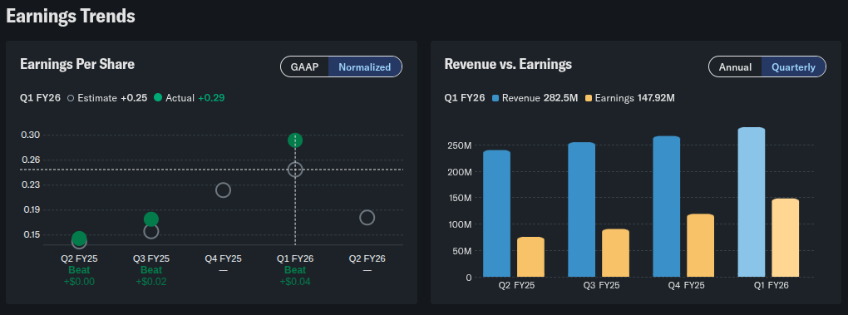Click the Q3 FY25 blue revenue bar

581,209
